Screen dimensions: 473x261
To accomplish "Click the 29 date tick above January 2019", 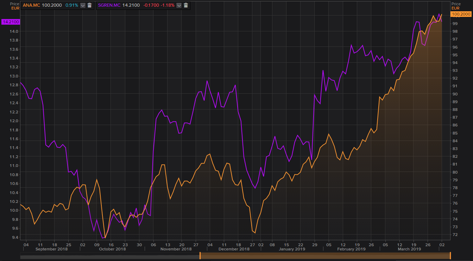I will tap(315, 244).
